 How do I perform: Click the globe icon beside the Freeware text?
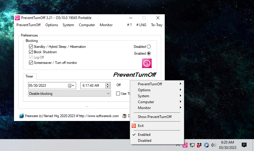point(21,116)
